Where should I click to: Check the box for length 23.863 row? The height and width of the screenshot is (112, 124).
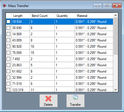point(9,65)
